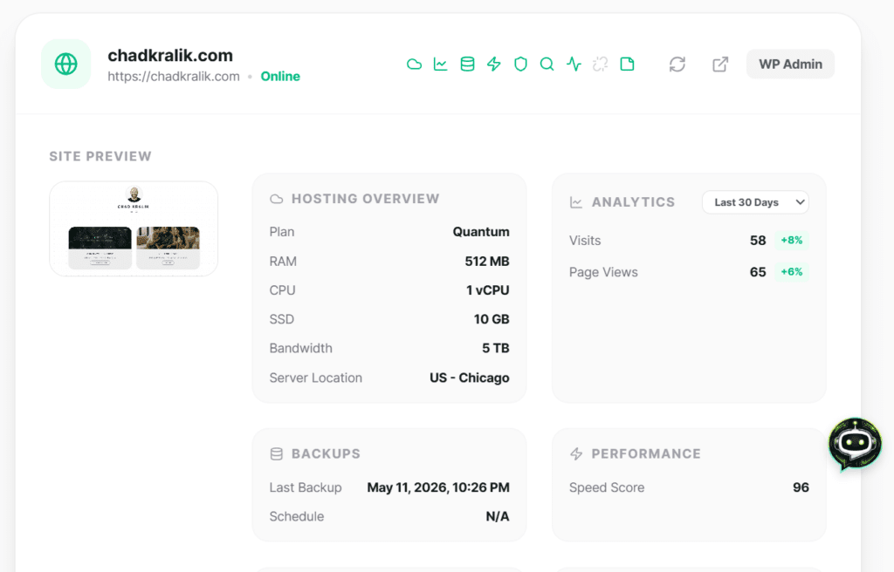Click the refresh sync icon
This screenshot has height=572, width=894.
pos(677,65)
